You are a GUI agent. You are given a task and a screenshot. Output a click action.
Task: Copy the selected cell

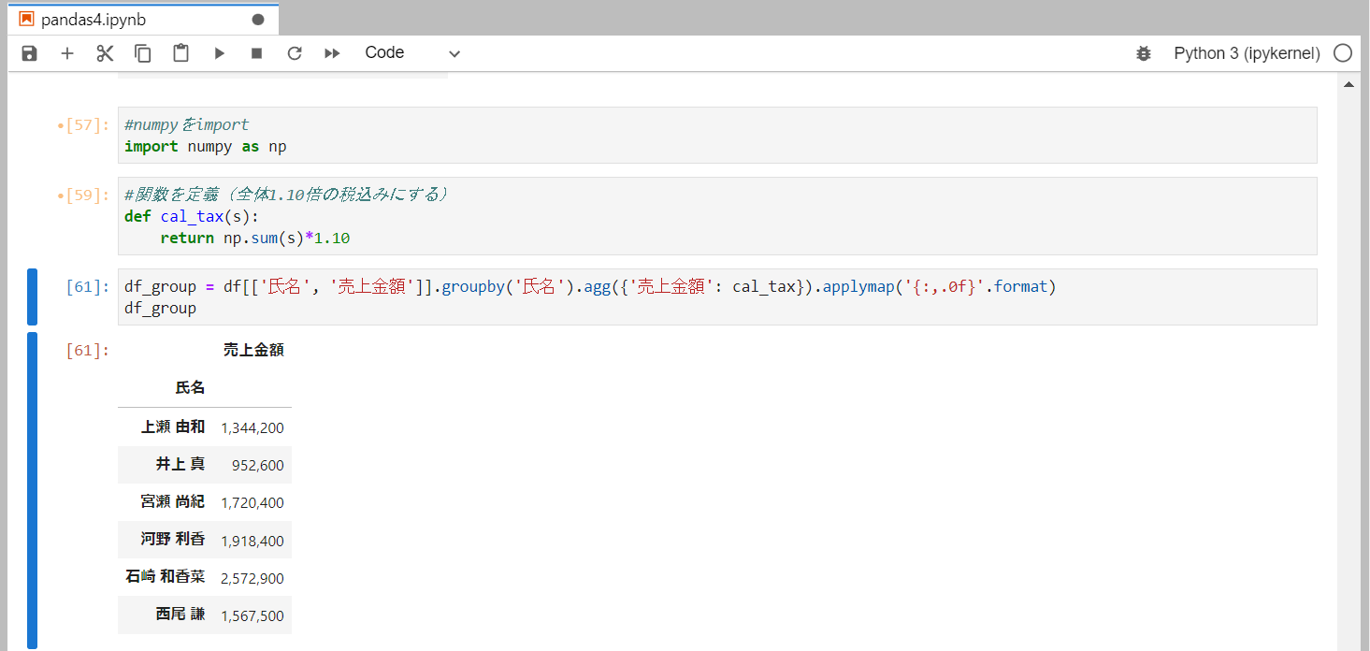[143, 53]
